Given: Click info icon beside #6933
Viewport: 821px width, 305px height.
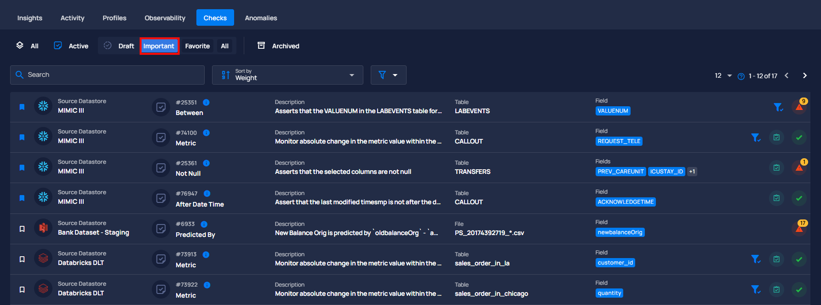Looking at the screenshot, I should [204, 224].
